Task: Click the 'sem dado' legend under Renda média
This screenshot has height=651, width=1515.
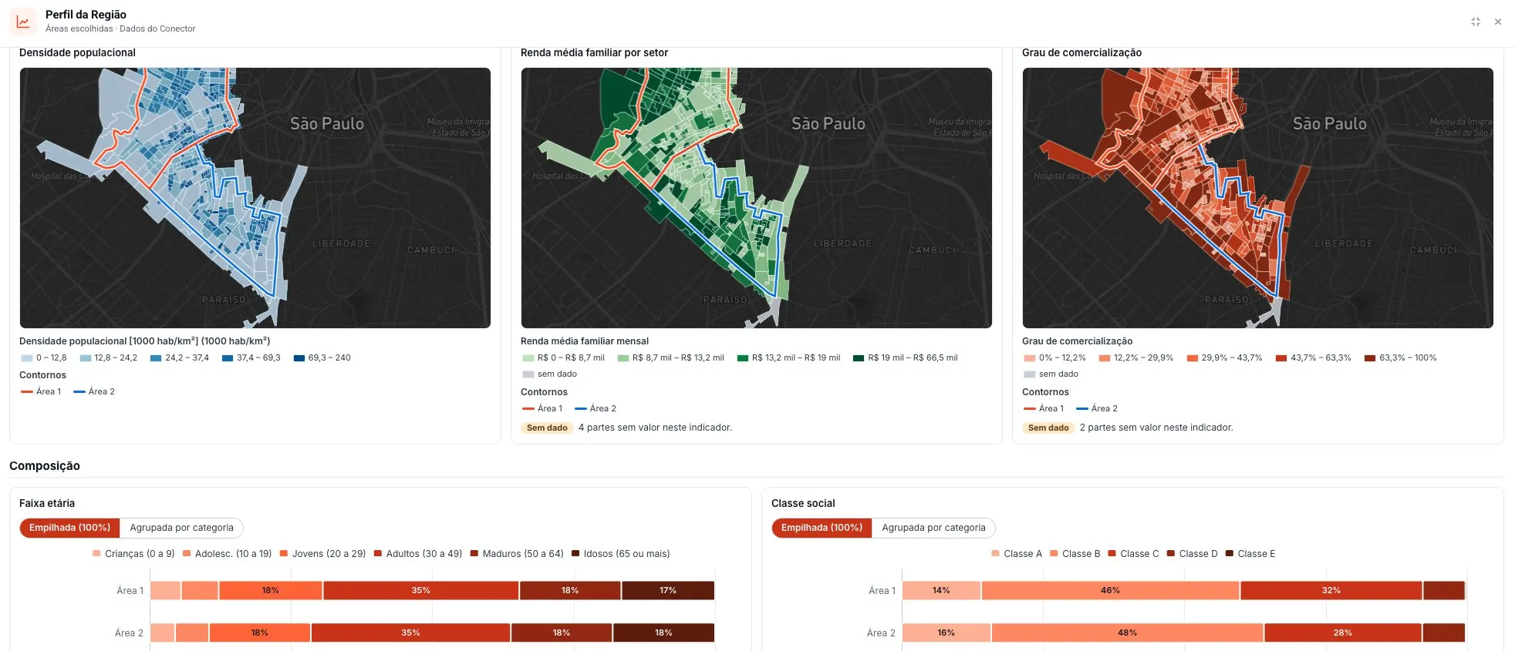Action: coord(550,374)
